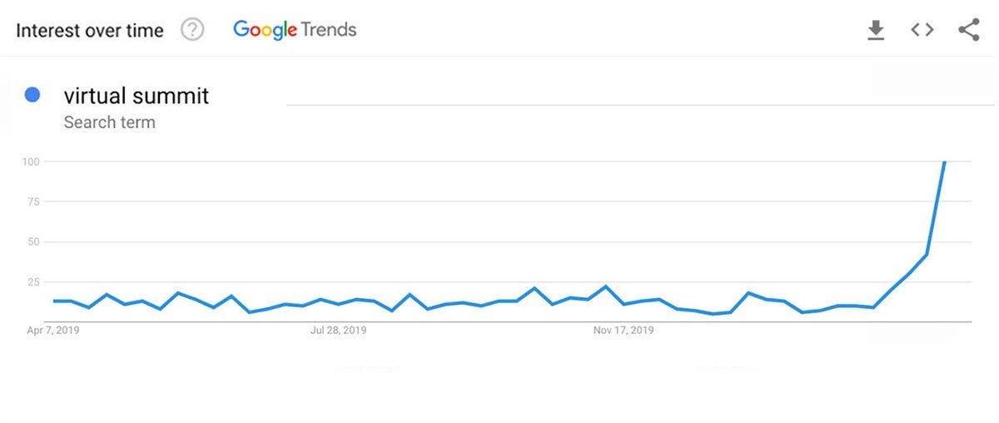
Task: Click the Nov 17, 2019 axis label
Action: pos(624,331)
